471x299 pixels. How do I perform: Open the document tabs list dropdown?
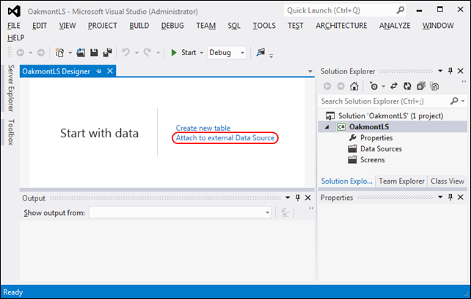pos(310,71)
